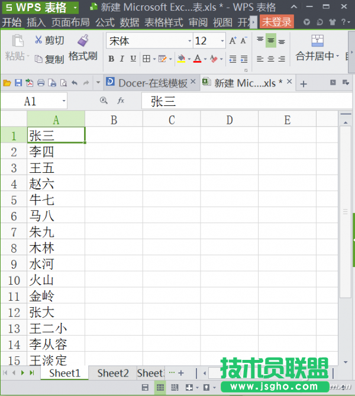
Task: Toggle Bold formatting
Action: 111,59
